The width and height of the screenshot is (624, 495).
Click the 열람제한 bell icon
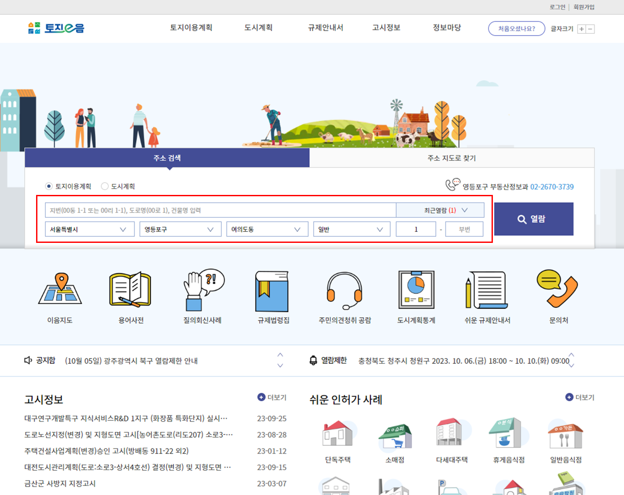point(313,360)
